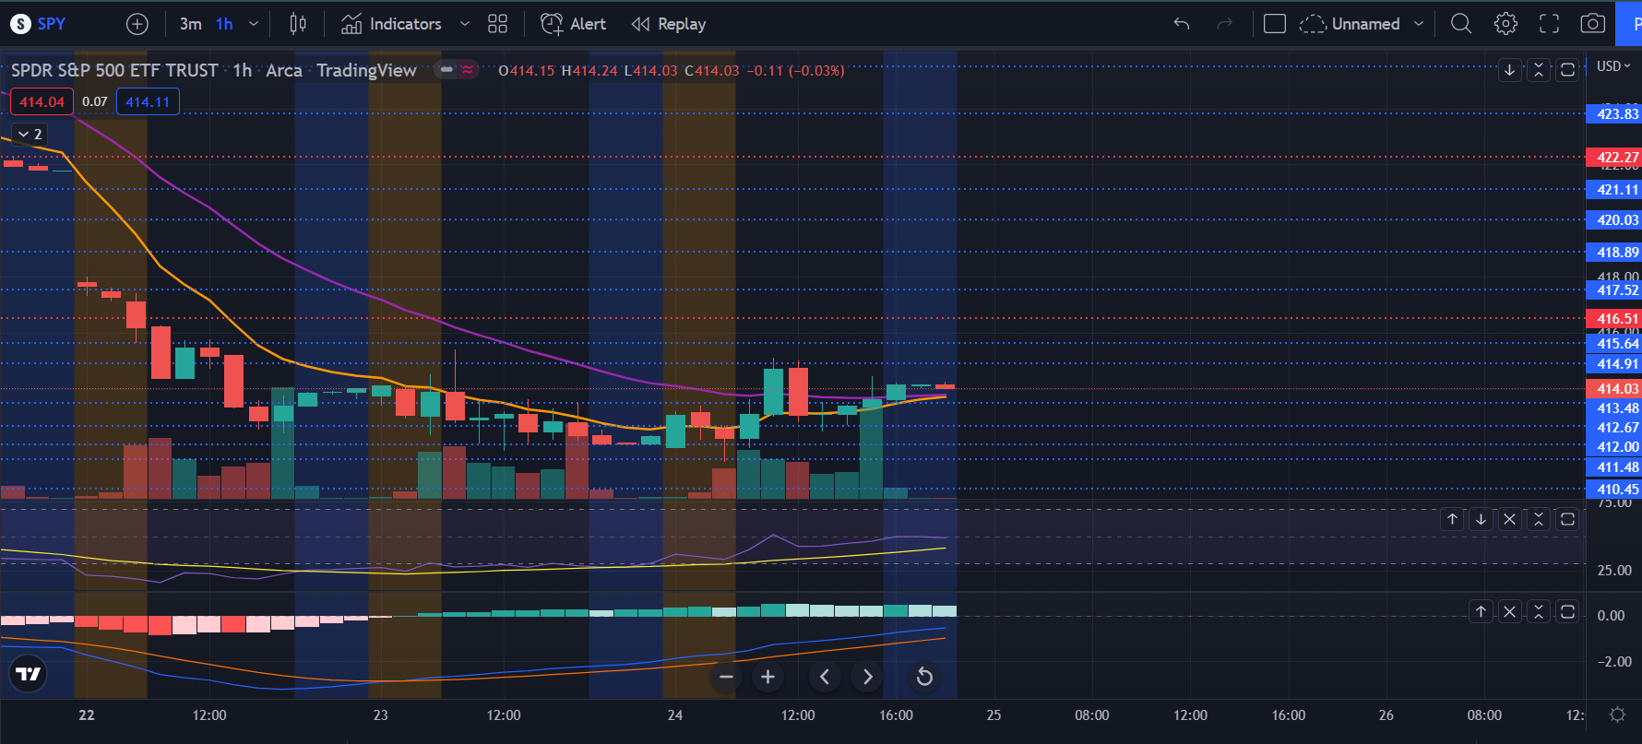Click the TradingView logo at bottom left

(29, 675)
